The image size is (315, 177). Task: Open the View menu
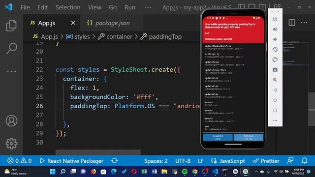click(x=94, y=7)
